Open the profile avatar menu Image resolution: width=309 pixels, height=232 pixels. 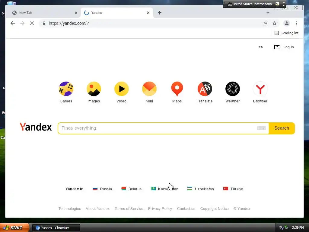[x=287, y=23]
